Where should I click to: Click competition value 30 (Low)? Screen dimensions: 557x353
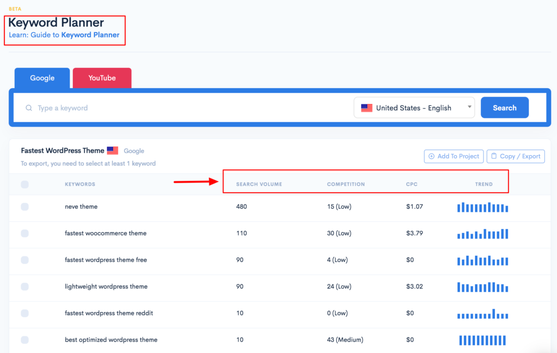click(x=339, y=233)
